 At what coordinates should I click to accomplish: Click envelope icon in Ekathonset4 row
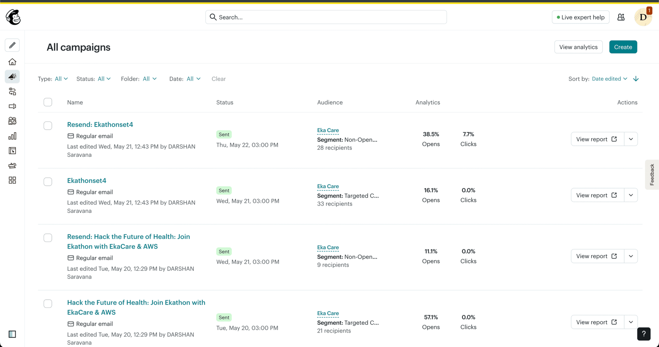coord(71,192)
